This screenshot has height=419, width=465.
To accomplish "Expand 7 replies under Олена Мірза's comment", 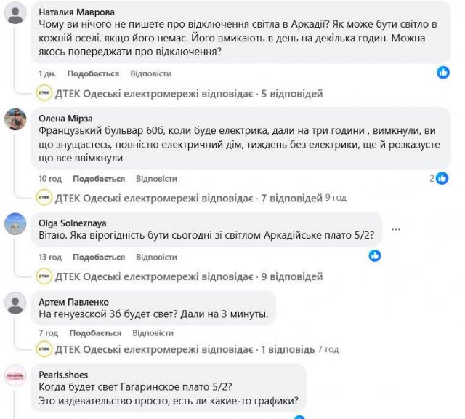I will click(179, 199).
